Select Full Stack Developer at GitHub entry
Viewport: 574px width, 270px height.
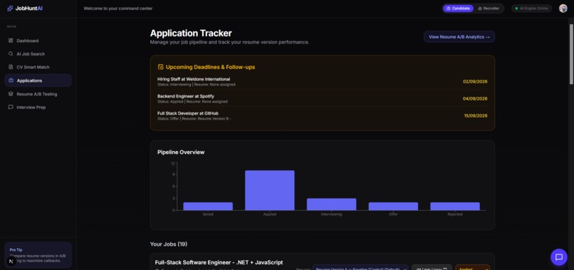(x=322, y=116)
